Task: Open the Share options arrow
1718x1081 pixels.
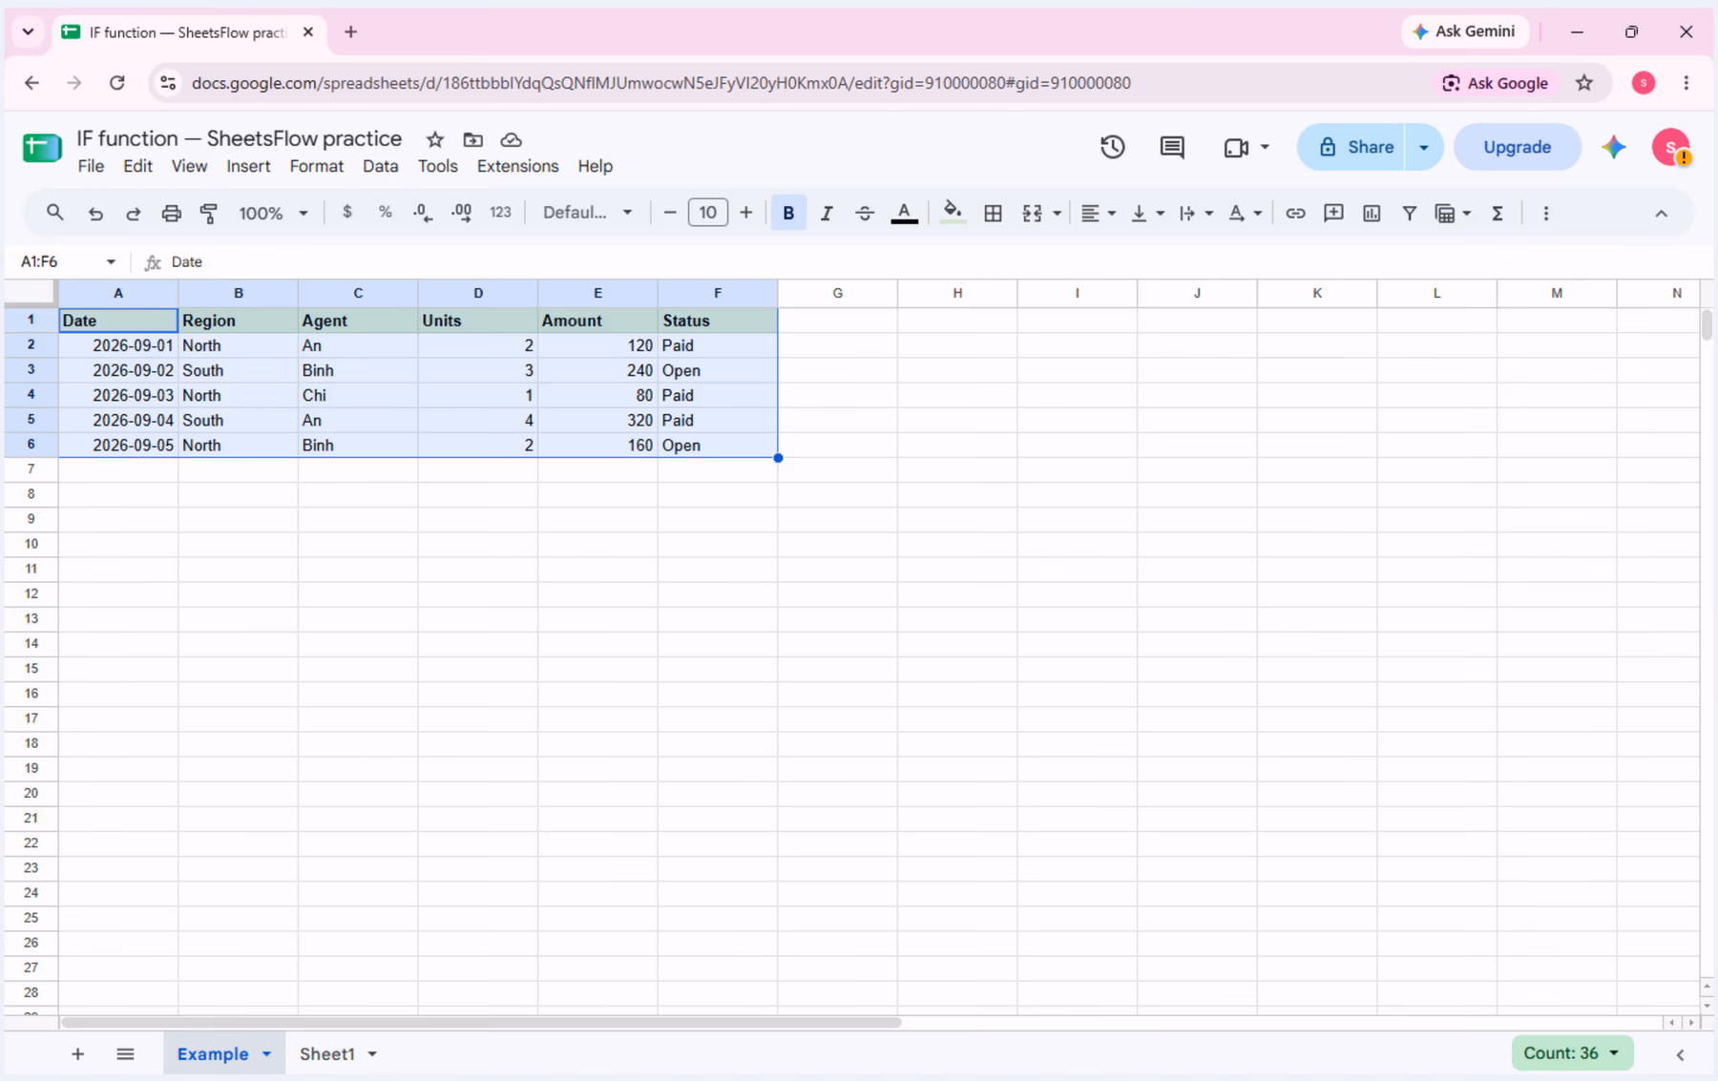Action: click(1423, 147)
